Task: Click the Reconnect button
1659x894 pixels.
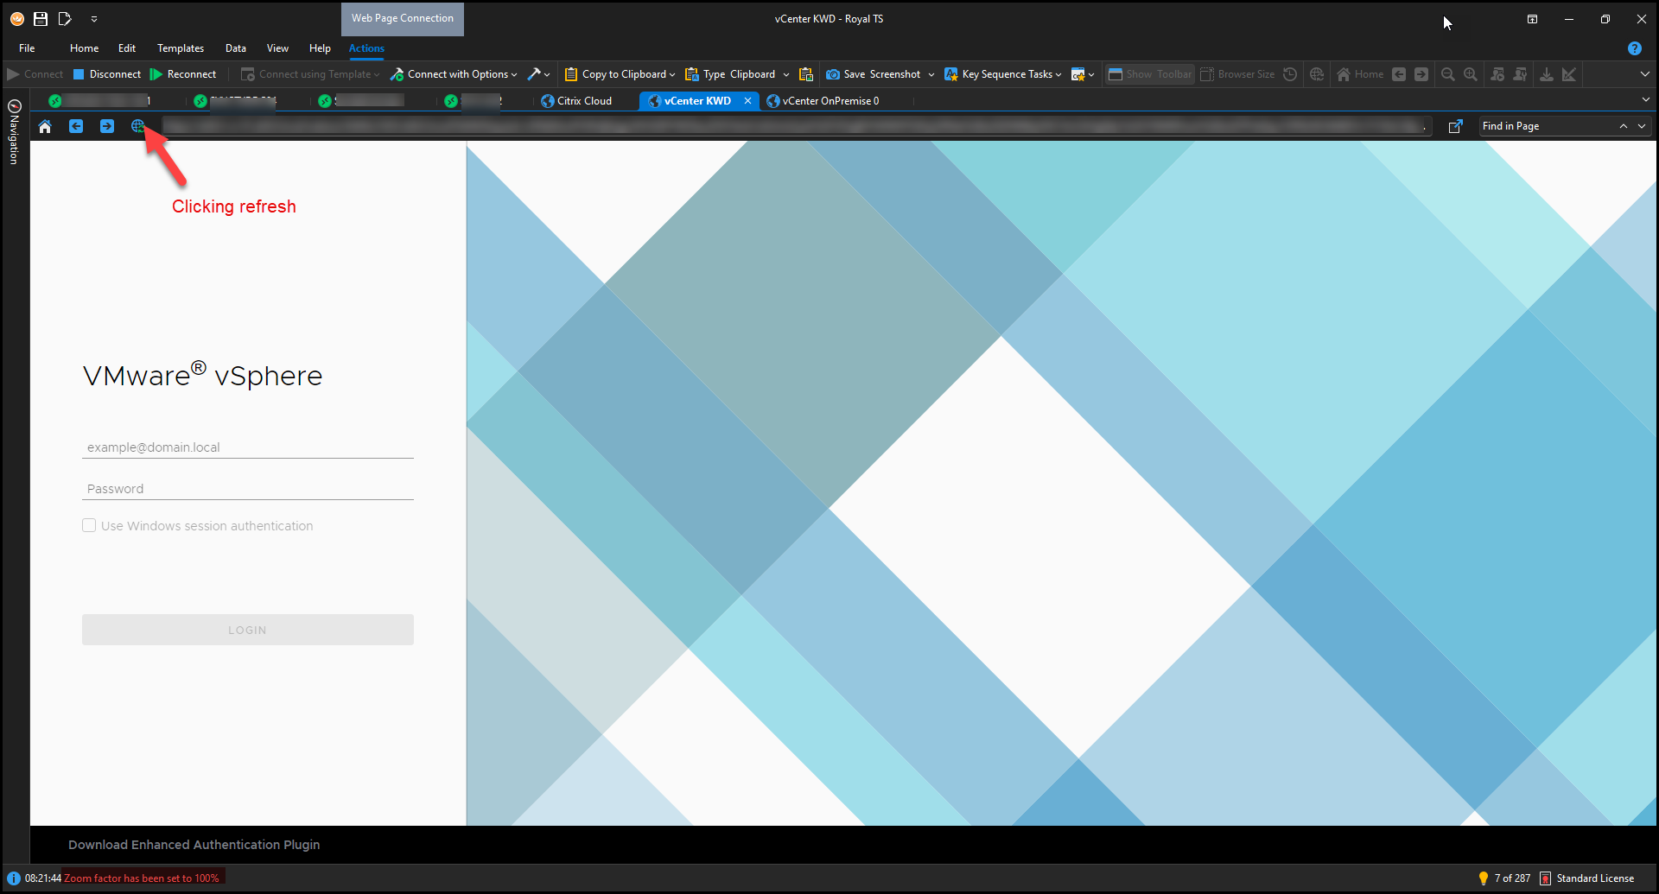Action: click(x=182, y=74)
